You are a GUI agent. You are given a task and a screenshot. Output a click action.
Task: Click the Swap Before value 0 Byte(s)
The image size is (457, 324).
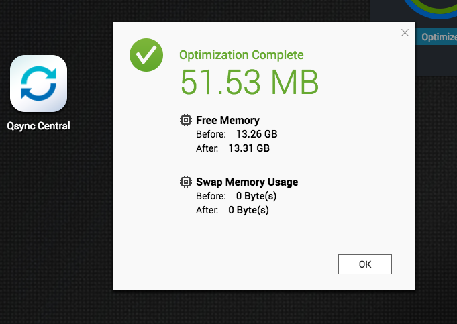(256, 196)
